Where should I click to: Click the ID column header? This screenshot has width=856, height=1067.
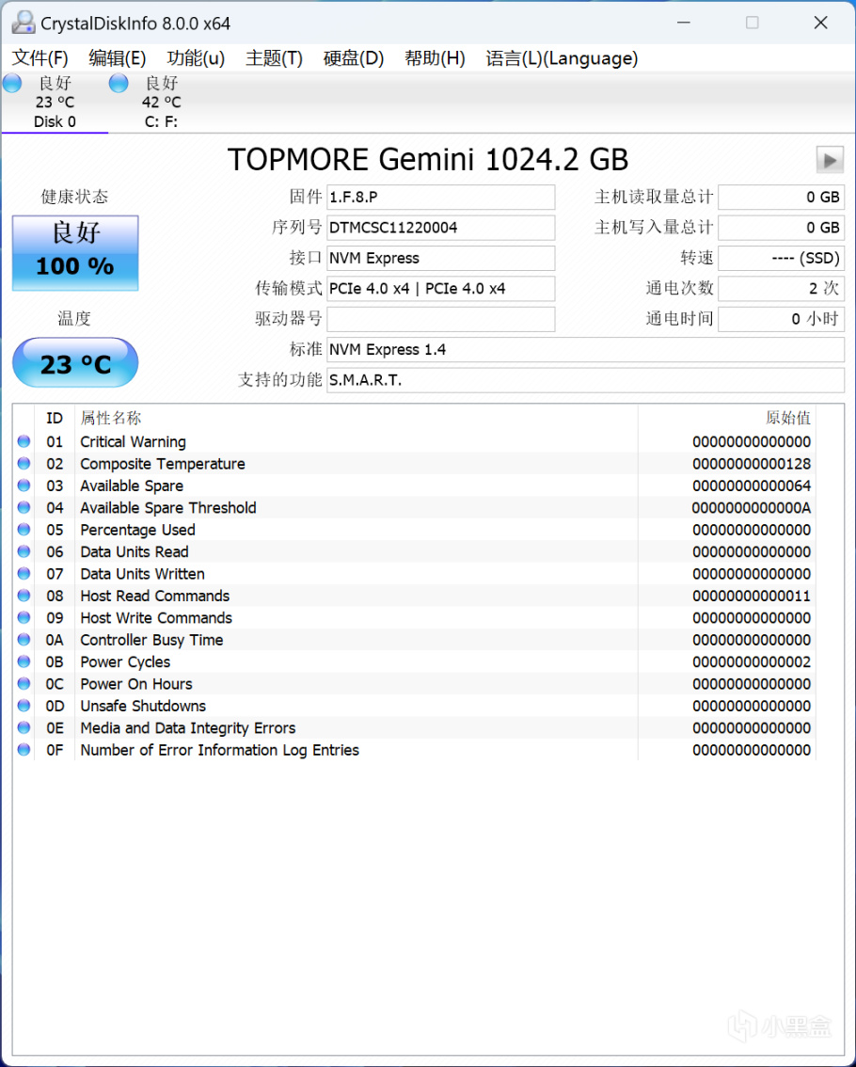(x=55, y=418)
